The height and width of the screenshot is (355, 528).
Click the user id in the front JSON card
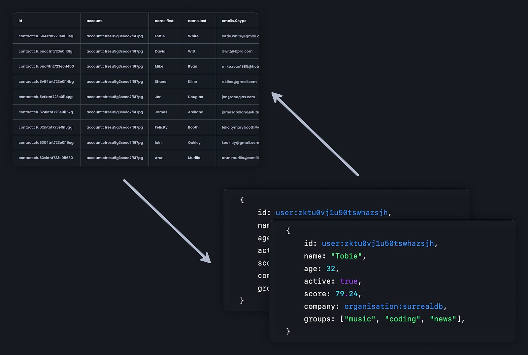[x=378, y=243]
